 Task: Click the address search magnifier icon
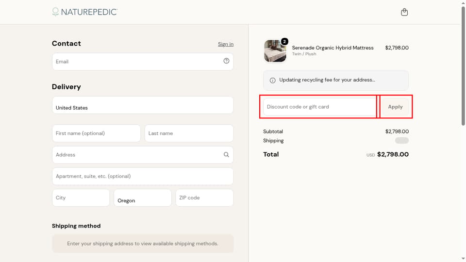(226, 155)
